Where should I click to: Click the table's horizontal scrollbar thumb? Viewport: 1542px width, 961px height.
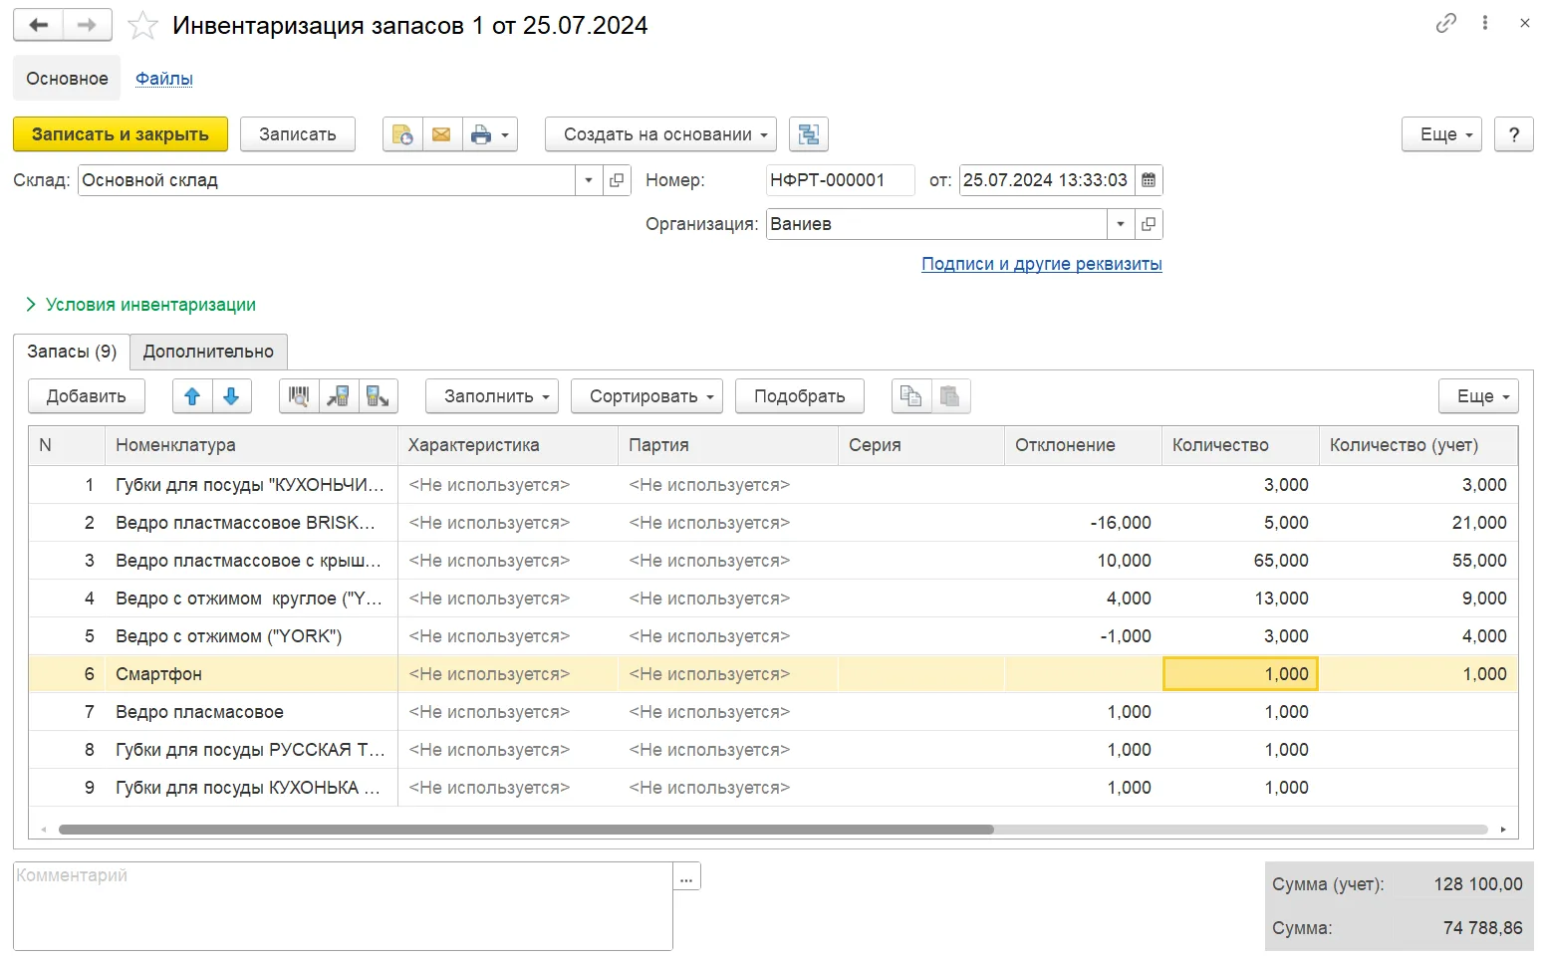click(x=526, y=830)
